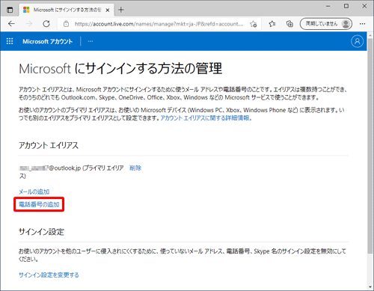Image resolution: width=374 pixels, height=291 pixels.
Task: Select the アカウント エイリアス section heading
Action: (x=49, y=145)
